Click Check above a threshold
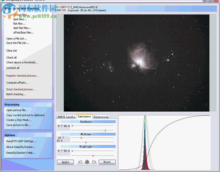The image size is (220, 172). point(22,62)
